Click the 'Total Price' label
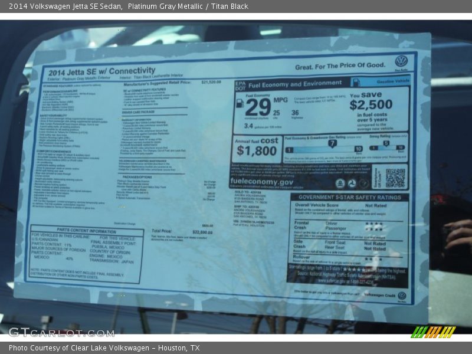Viewport: 472px width, 354px height. pos(162,231)
